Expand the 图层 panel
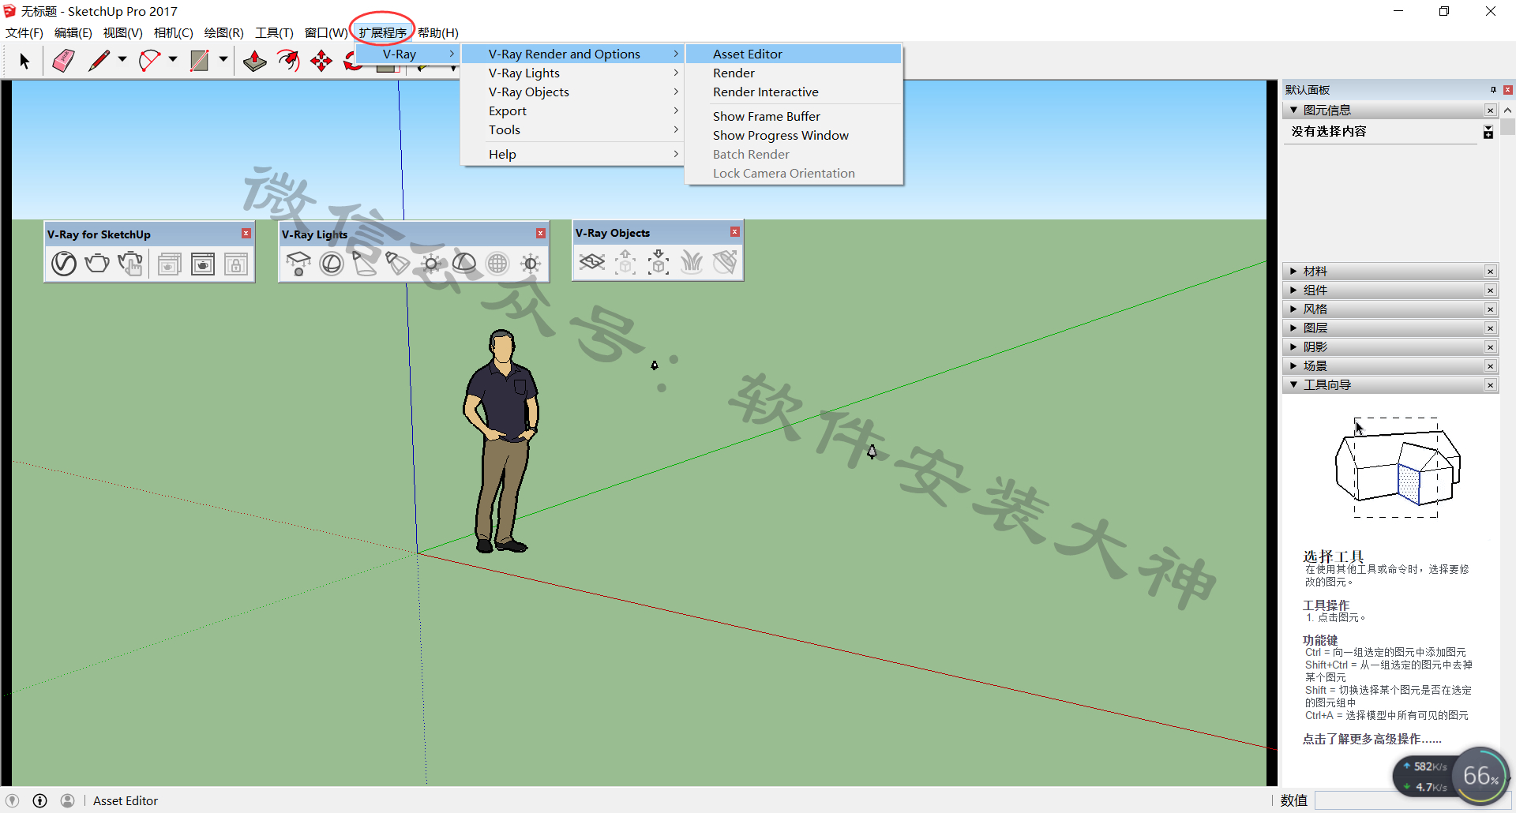 (1293, 328)
